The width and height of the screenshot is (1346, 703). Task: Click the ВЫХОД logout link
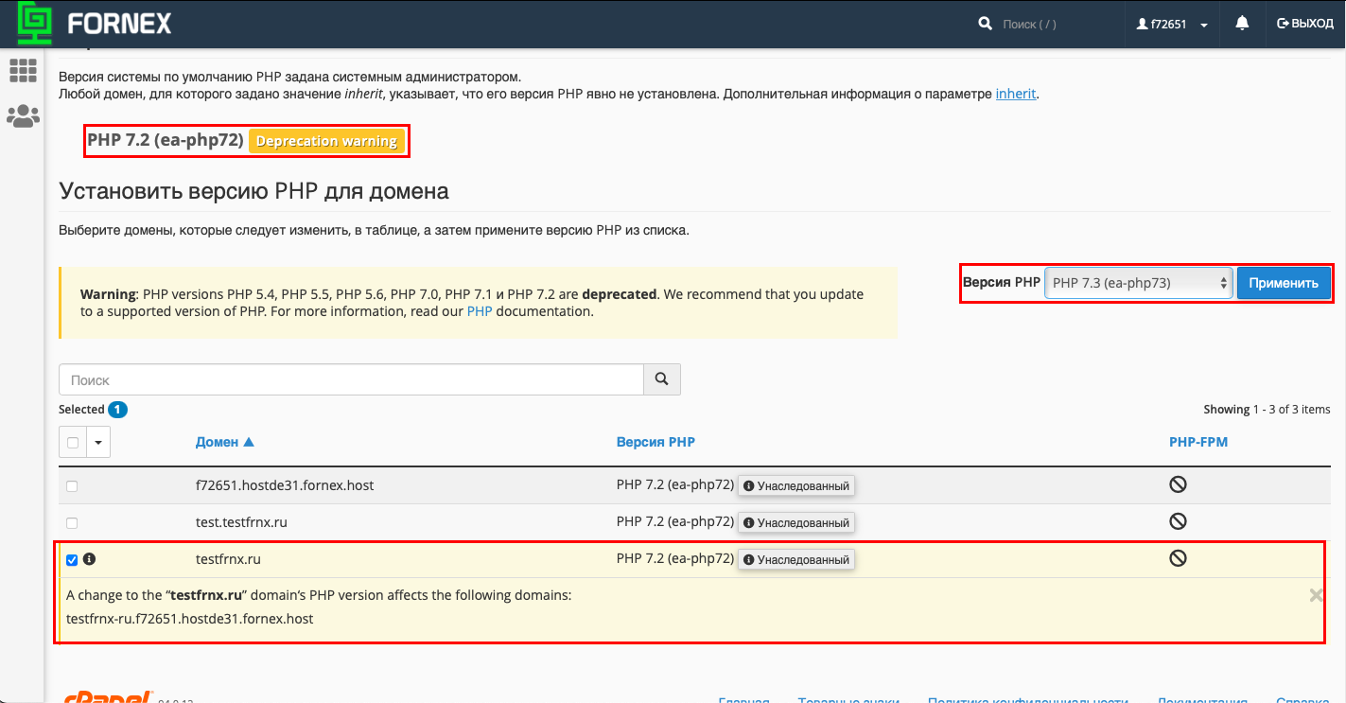coord(1305,24)
